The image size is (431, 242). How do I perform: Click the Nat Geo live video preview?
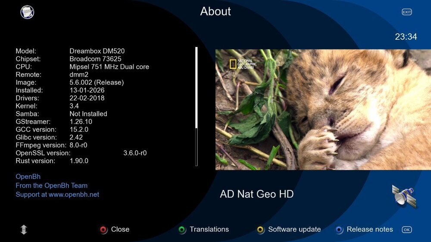(x=323, y=110)
